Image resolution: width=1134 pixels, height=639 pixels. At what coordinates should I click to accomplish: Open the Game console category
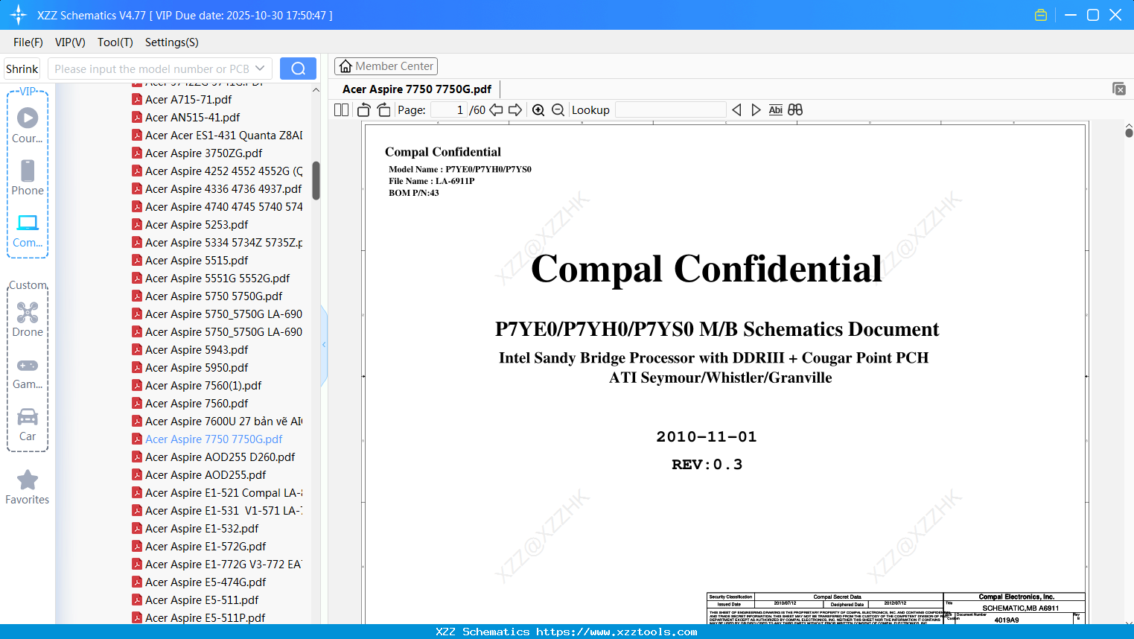pos(28,373)
